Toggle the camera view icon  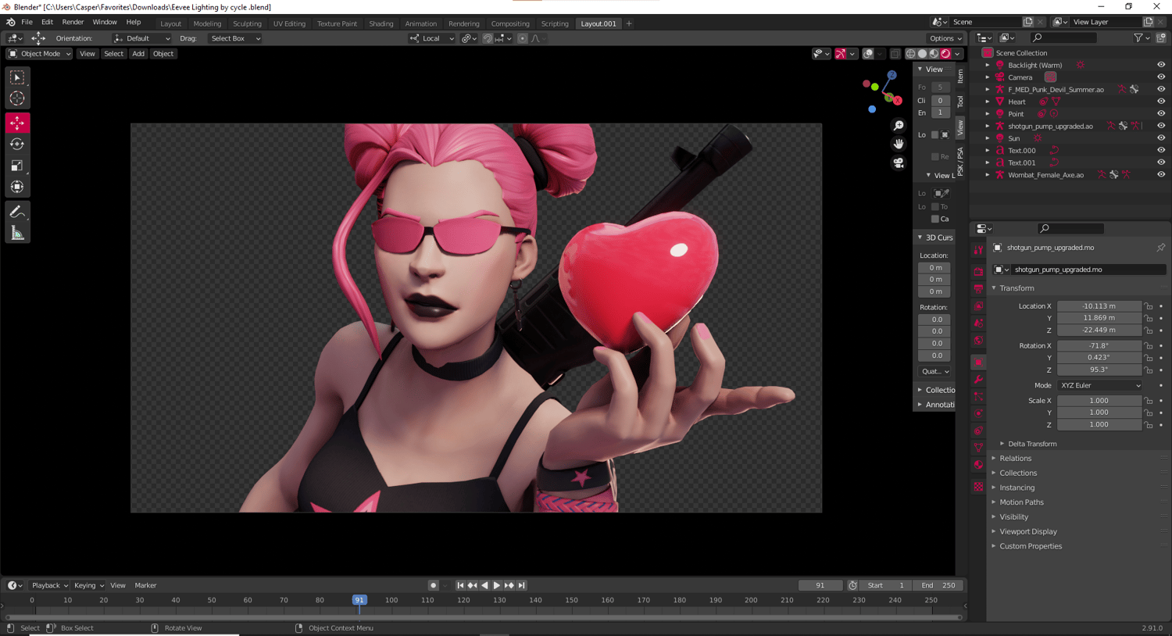pos(899,163)
